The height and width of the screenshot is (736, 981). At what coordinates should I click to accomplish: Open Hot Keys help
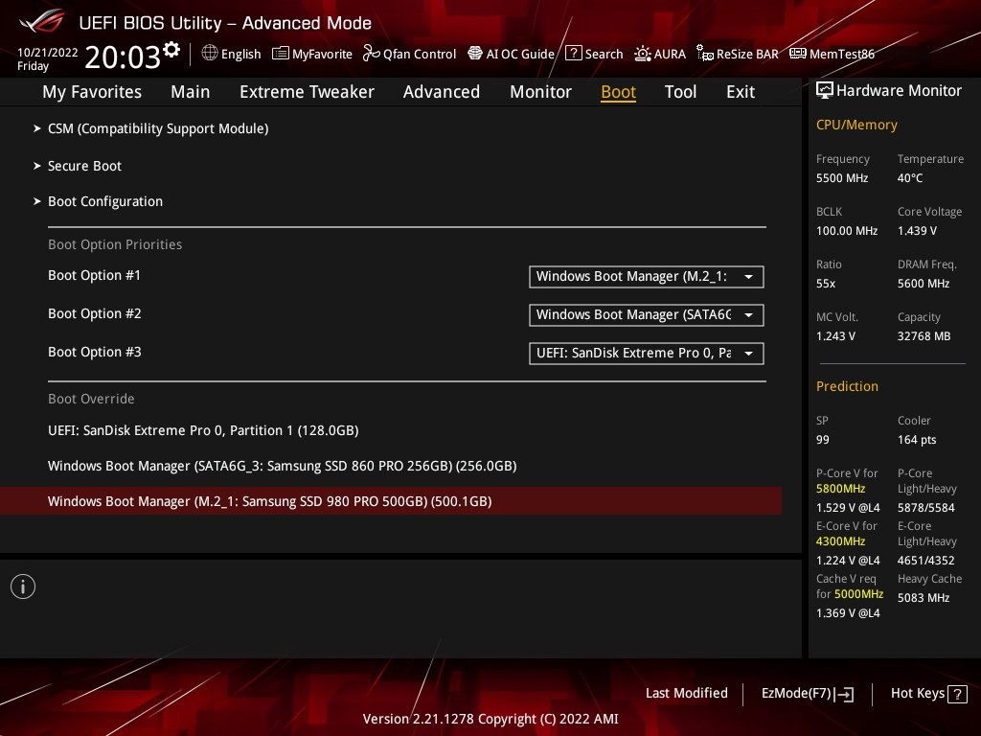point(929,694)
